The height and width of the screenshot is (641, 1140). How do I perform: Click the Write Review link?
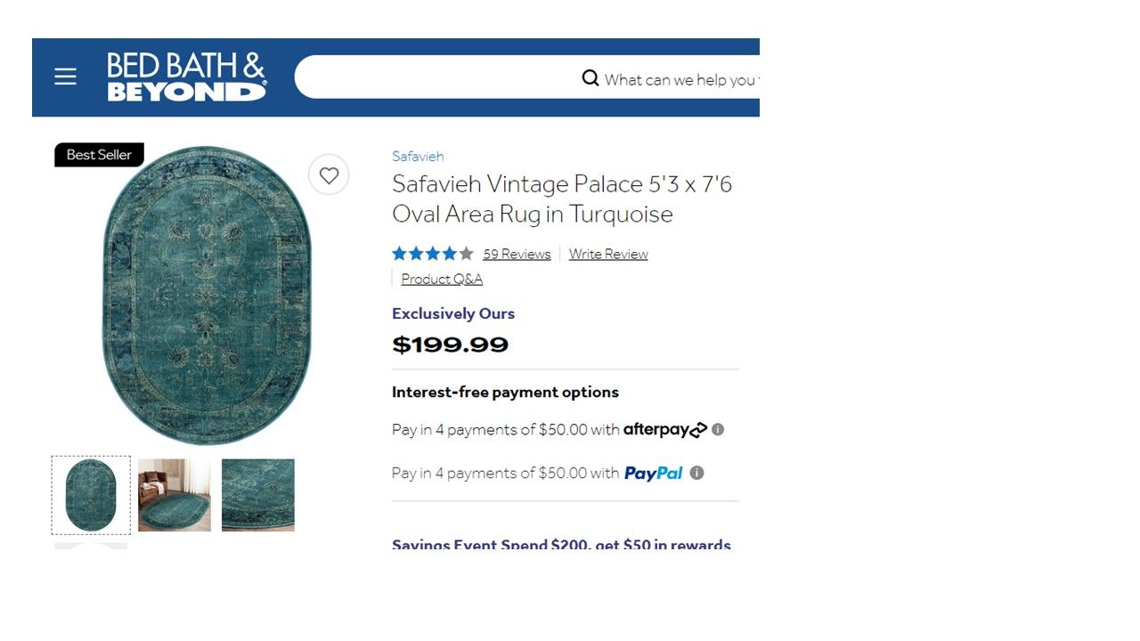(608, 255)
